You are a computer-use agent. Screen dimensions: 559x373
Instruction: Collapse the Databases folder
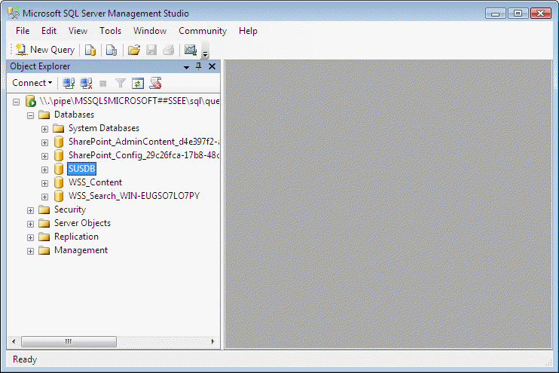30,115
